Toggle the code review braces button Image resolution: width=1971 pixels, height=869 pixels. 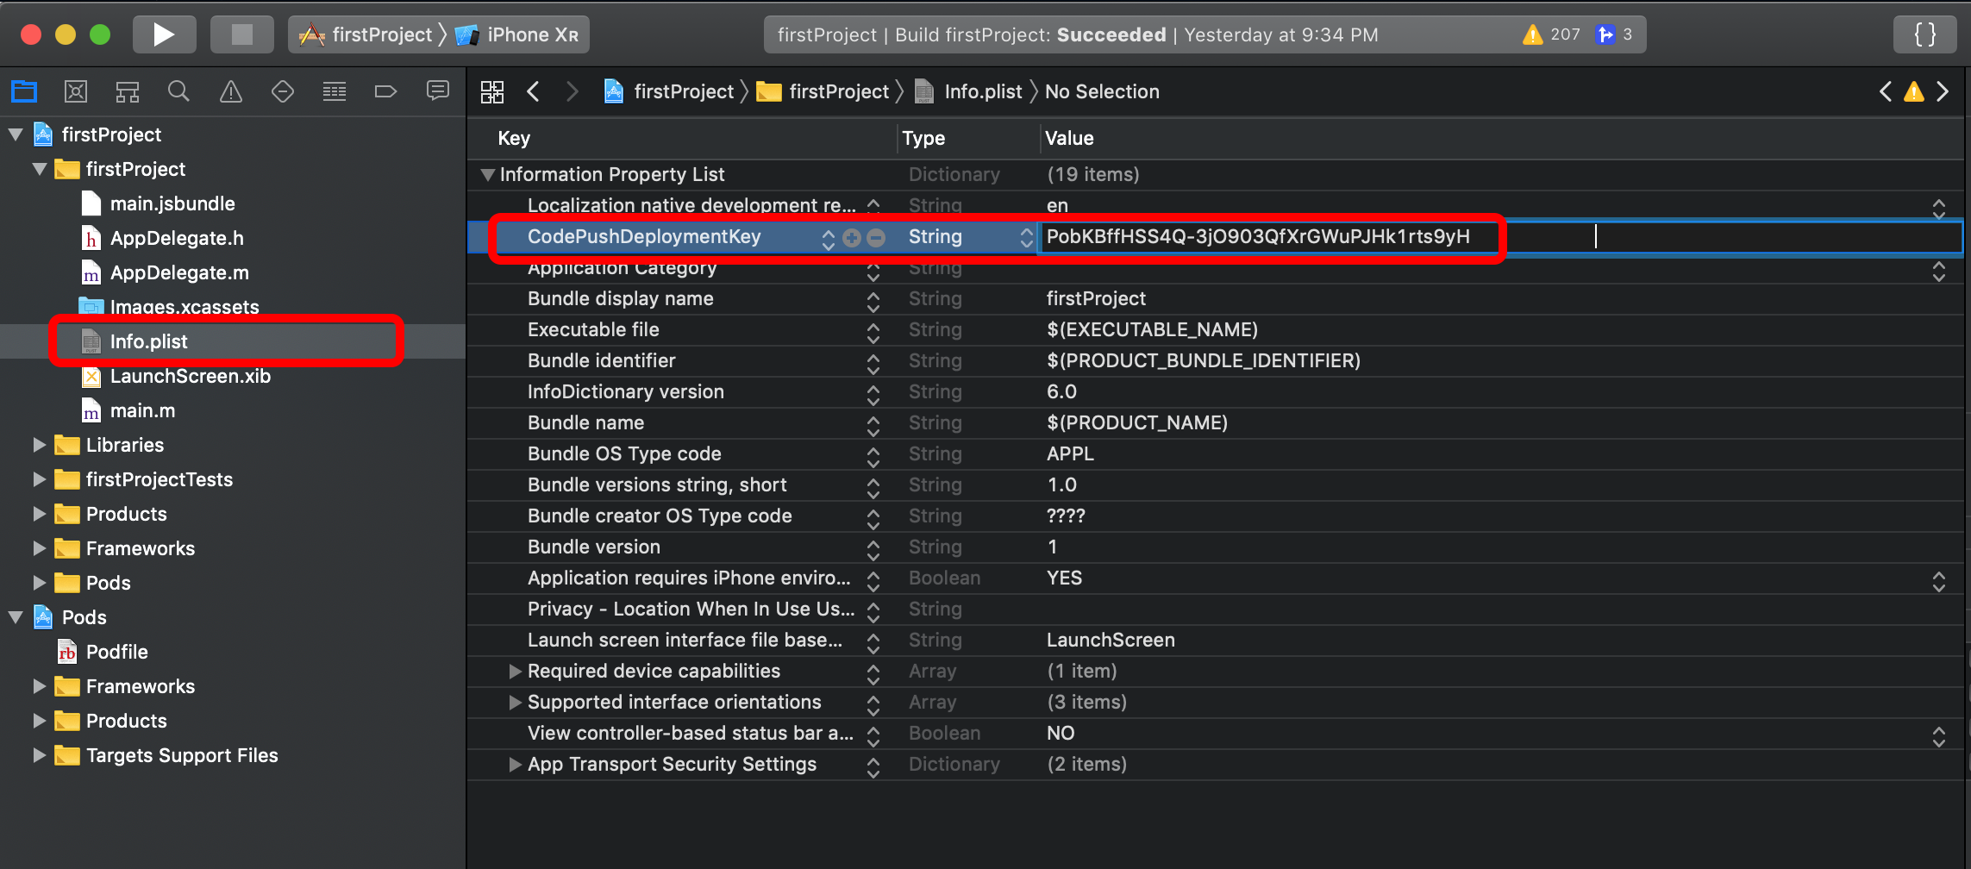coord(1925,34)
